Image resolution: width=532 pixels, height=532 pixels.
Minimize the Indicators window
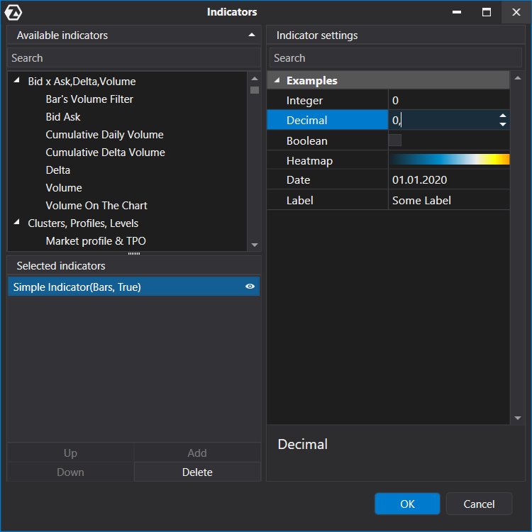(x=457, y=12)
